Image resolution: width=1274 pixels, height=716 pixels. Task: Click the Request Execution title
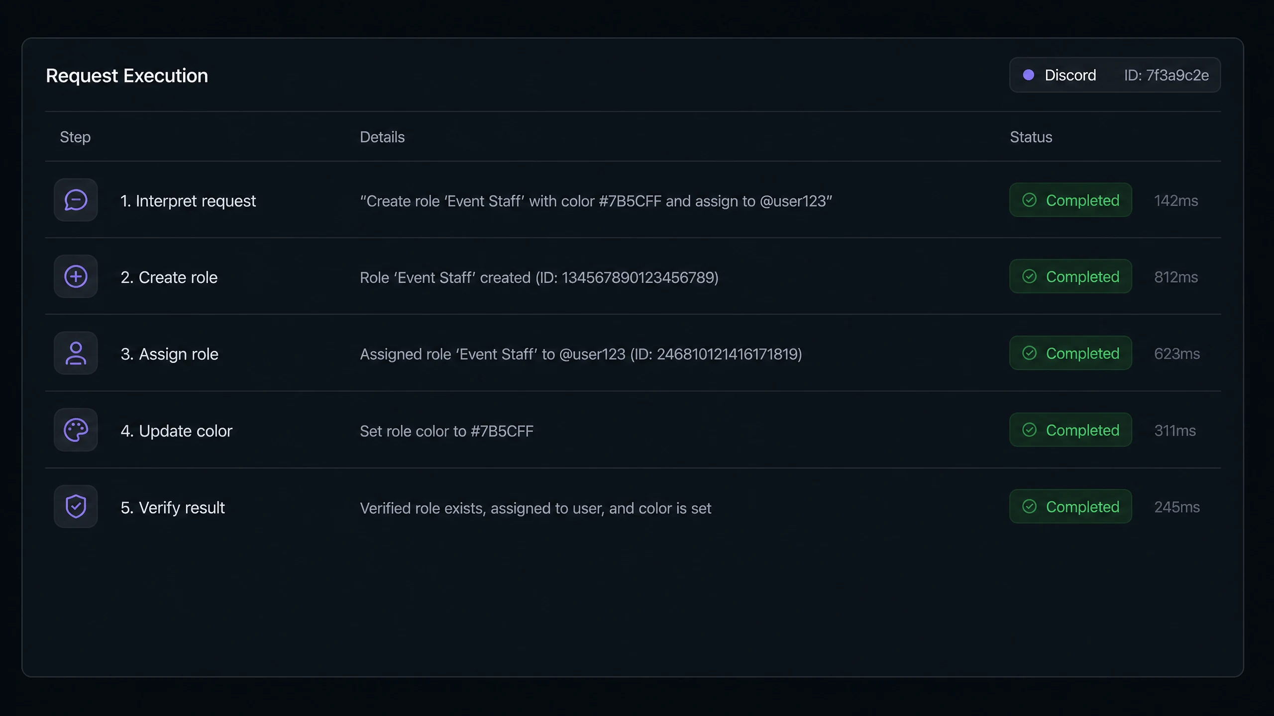tap(127, 76)
